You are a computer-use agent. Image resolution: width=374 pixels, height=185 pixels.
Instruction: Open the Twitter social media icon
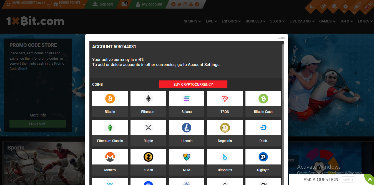180,4
